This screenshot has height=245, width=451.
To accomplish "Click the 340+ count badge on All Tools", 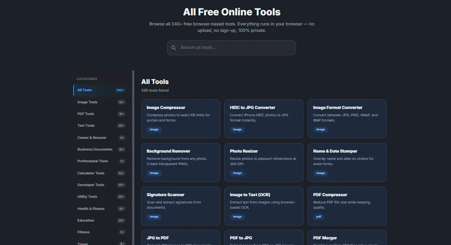I will (120, 90).
